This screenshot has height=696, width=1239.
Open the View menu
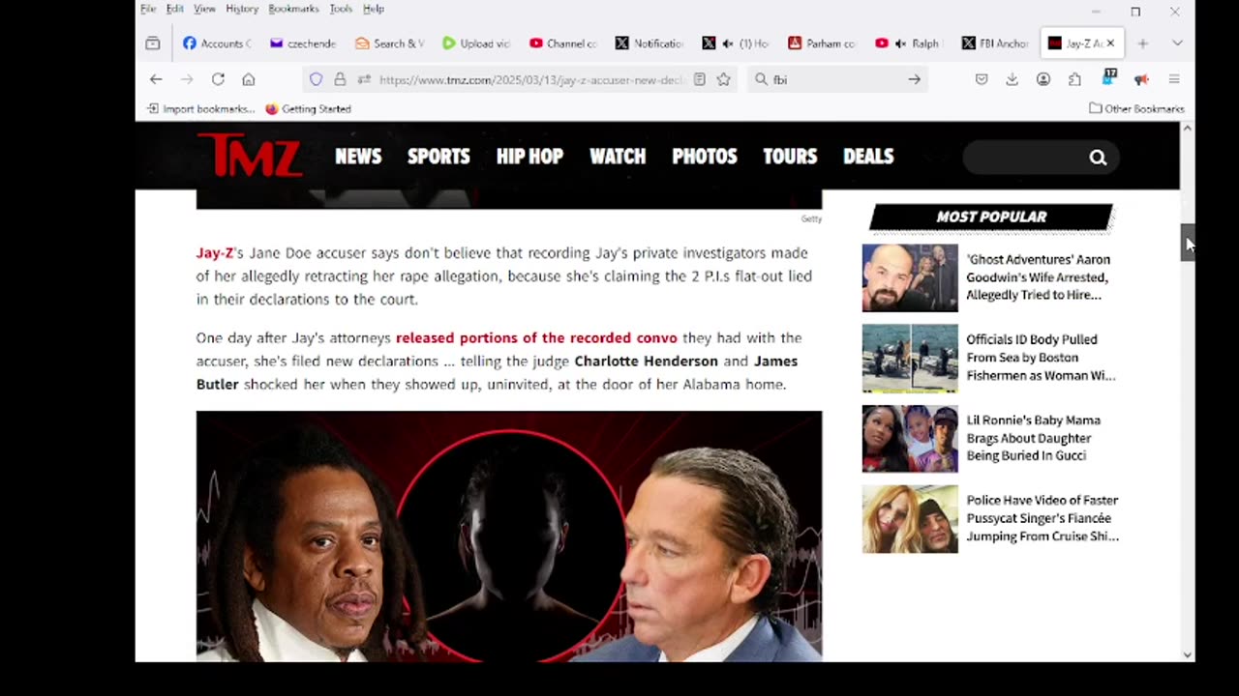tap(204, 9)
